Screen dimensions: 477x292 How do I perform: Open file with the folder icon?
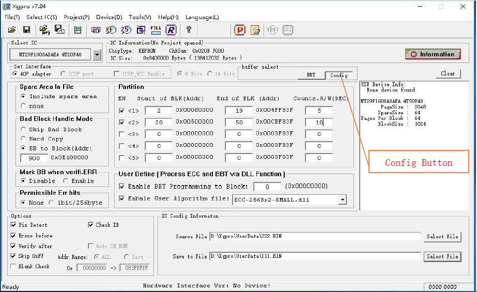tap(12, 30)
